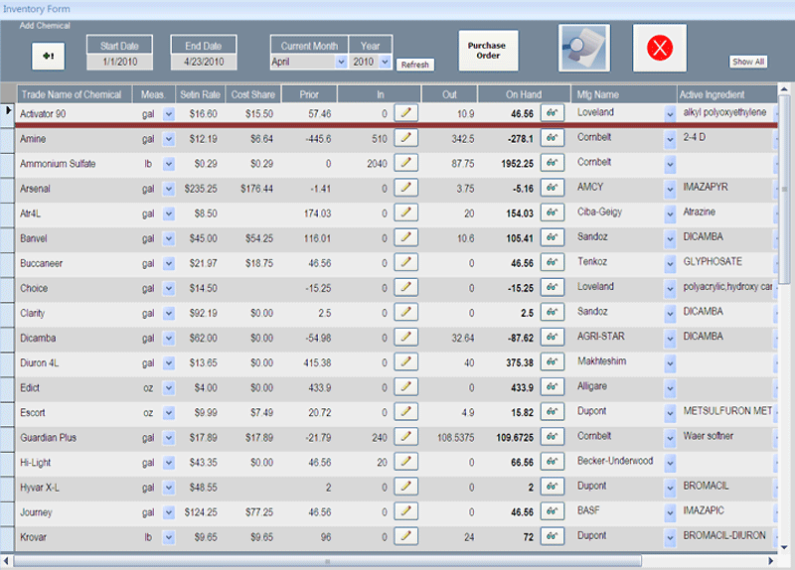
Task: Click binoculars icon for Arsenal
Action: (x=553, y=188)
